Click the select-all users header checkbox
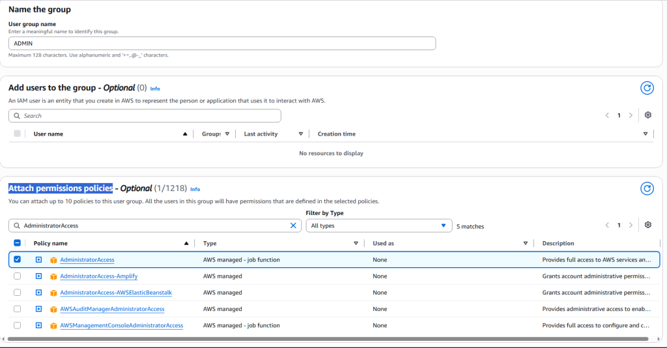 (17, 134)
